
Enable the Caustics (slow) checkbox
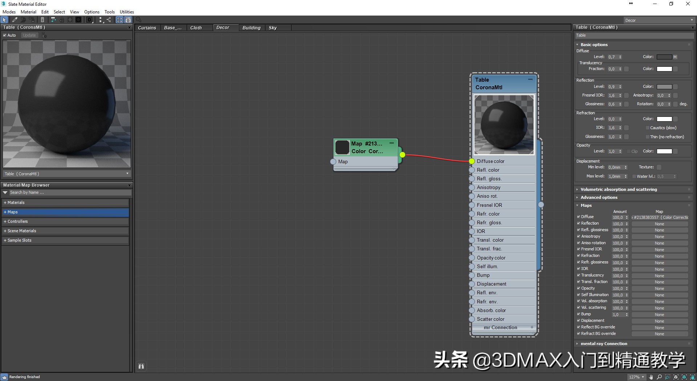(x=647, y=128)
